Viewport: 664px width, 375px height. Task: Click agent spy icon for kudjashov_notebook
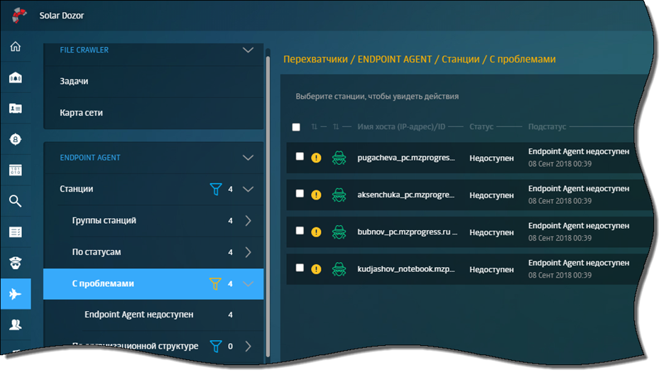[x=339, y=269]
